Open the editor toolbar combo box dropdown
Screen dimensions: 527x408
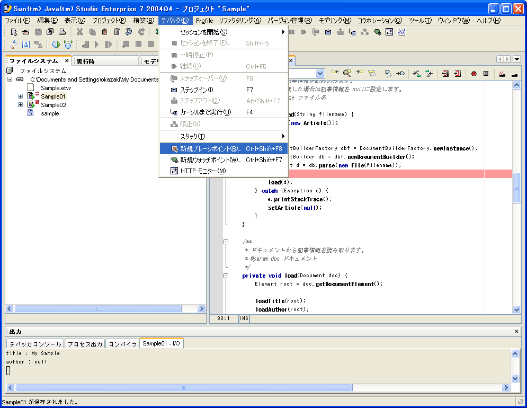320,73
